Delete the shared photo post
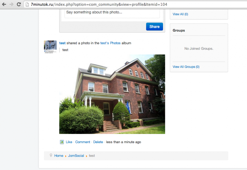This screenshot has height=170, width=247. tap(98, 142)
